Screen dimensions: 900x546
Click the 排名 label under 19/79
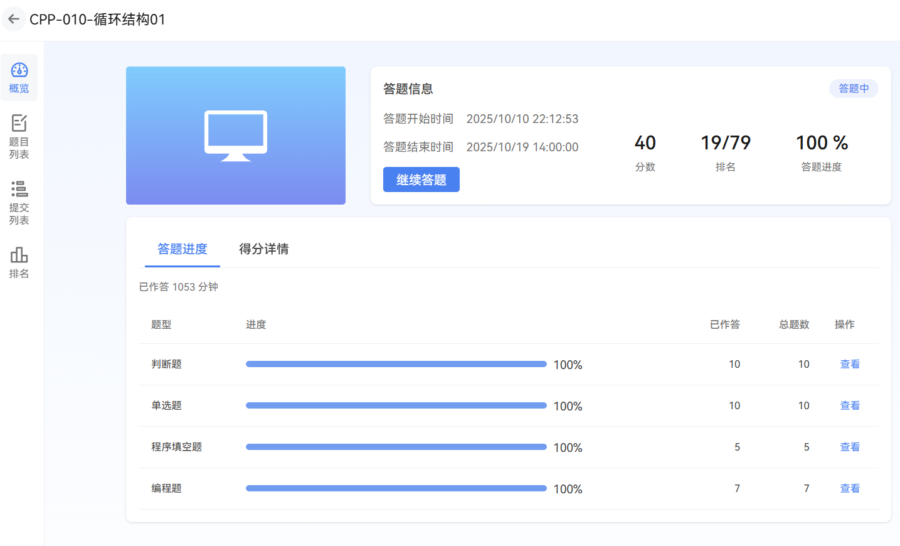(726, 167)
